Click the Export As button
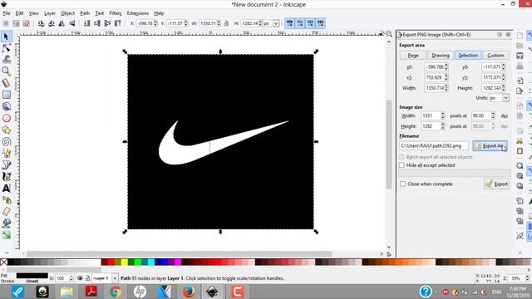This screenshot has height=299, width=532. point(490,146)
